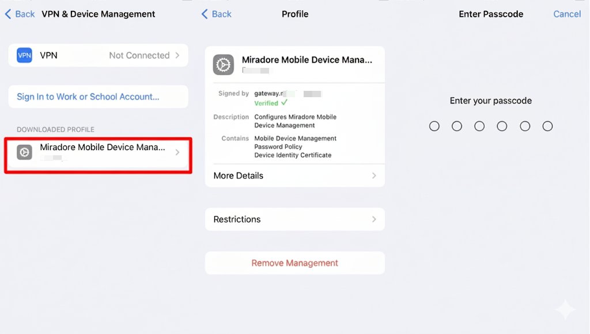This screenshot has height=334, width=590.
Task: Tap the passcode entry area under Enter your passcode
Action: (x=490, y=126)
